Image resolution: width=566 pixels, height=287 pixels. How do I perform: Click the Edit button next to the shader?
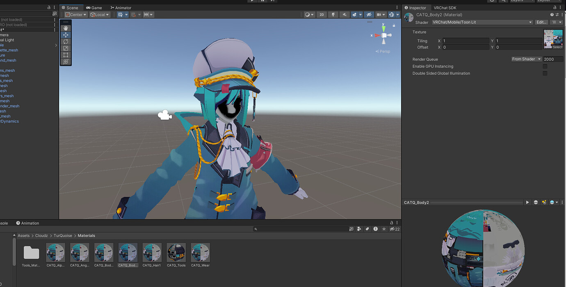(541, 22)
